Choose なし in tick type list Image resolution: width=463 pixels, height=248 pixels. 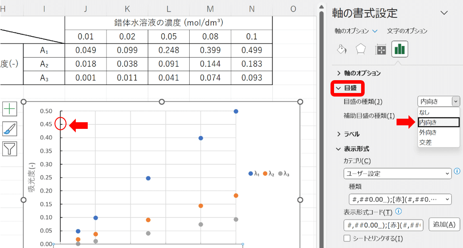coord(439,112)
